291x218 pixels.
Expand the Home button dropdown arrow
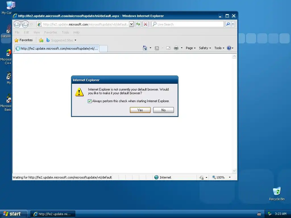click(x=150, y=48)
